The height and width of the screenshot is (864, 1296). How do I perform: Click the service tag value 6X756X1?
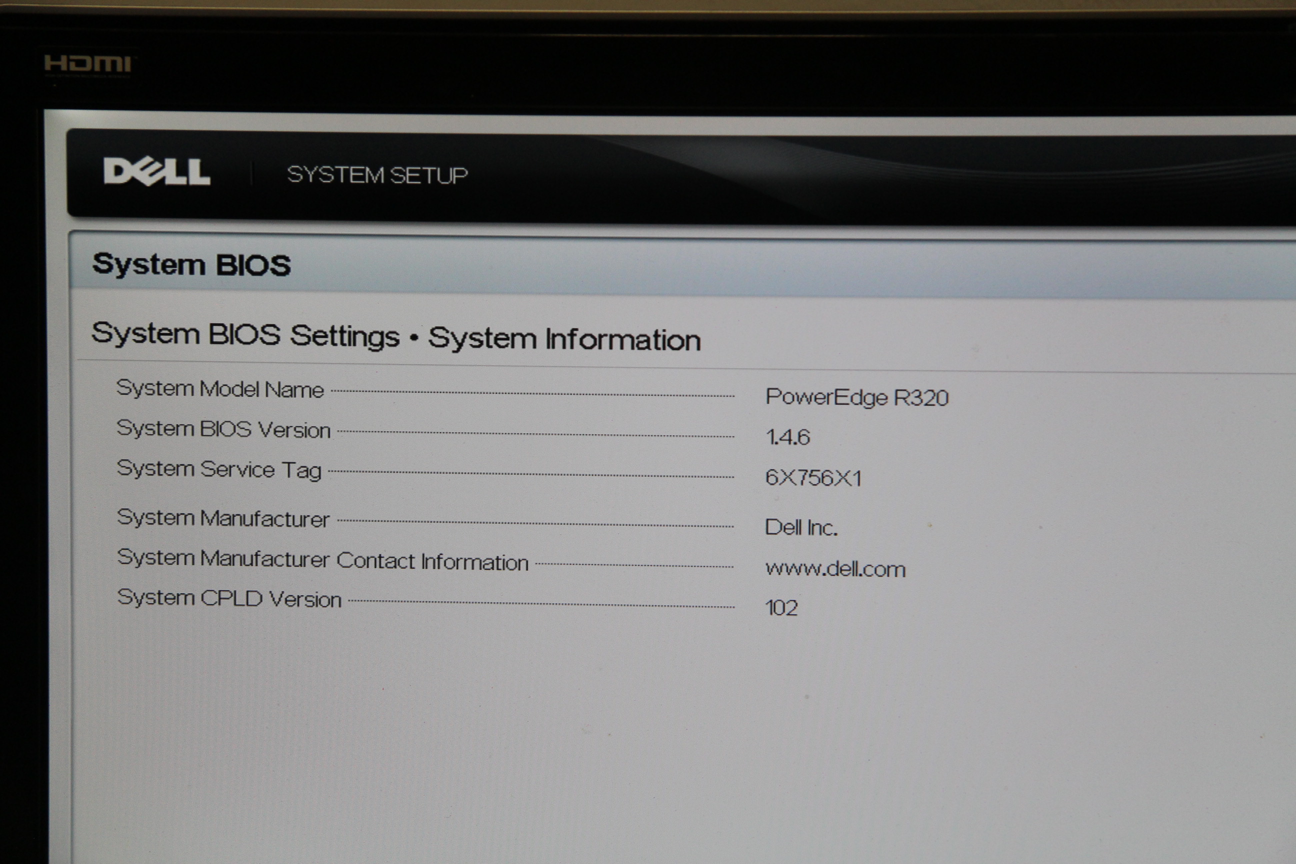(x=813, y=477)
